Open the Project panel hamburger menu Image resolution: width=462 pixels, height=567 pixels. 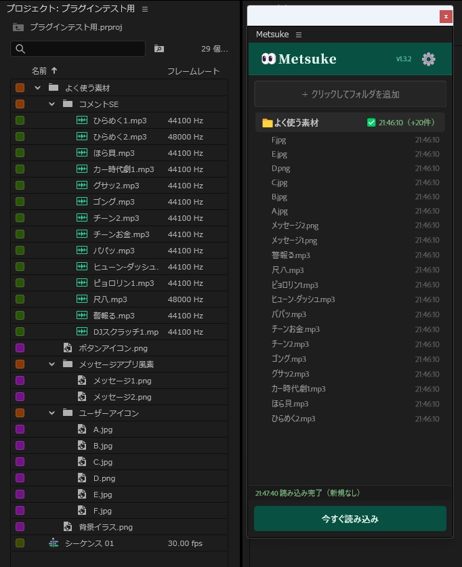[145, 9]
